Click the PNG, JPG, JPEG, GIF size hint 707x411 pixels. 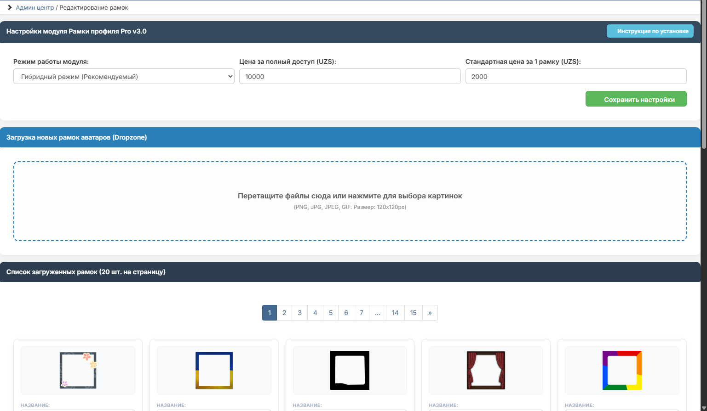click(350, 207)
